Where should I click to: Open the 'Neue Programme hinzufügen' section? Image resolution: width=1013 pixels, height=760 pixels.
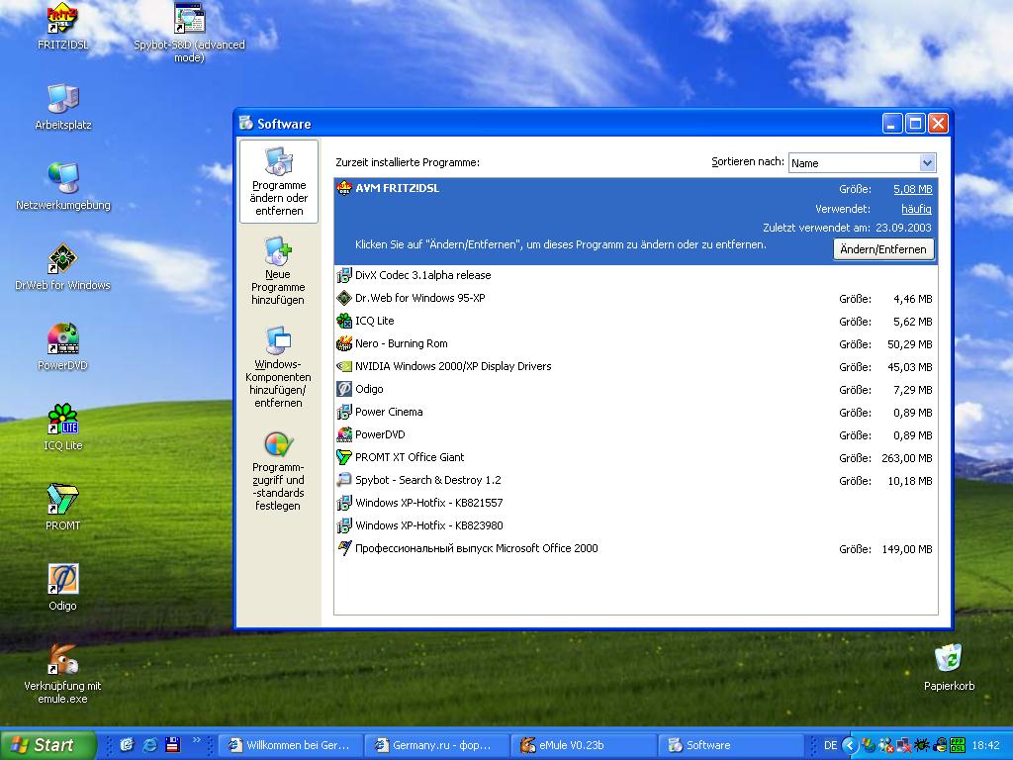[x=278, y=270]
